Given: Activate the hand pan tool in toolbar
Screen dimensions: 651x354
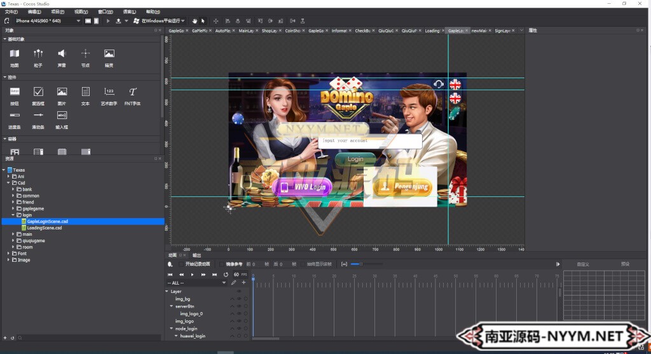Looking at the screenshot, I should tap(195, 21).
